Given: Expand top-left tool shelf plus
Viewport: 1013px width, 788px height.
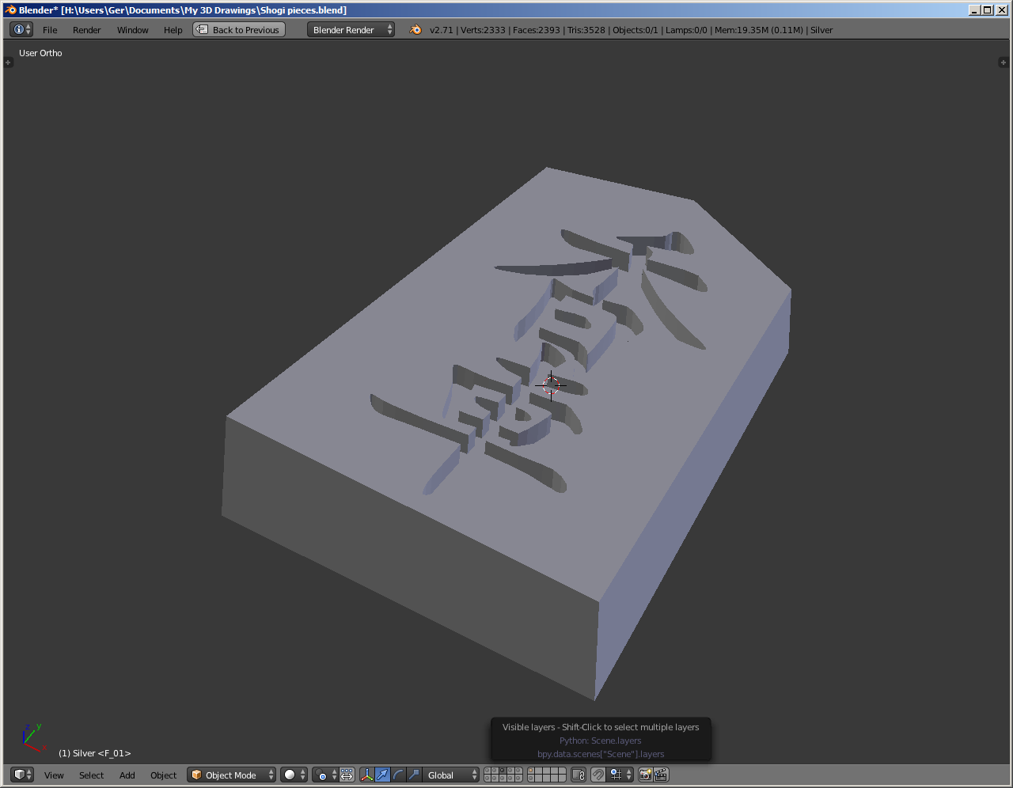Looking at the screenshot, I should (8, 62).
